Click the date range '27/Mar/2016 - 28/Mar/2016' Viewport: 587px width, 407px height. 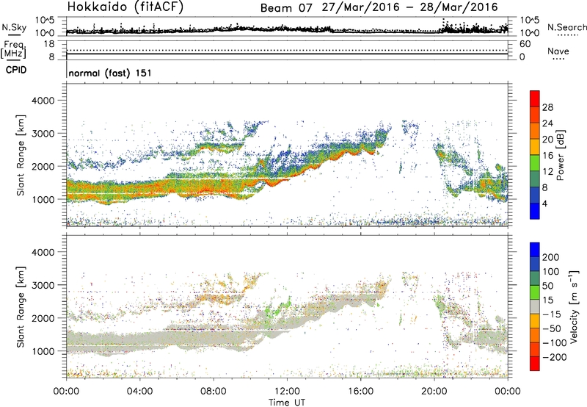pyautogui.click(x=409, y=7)
